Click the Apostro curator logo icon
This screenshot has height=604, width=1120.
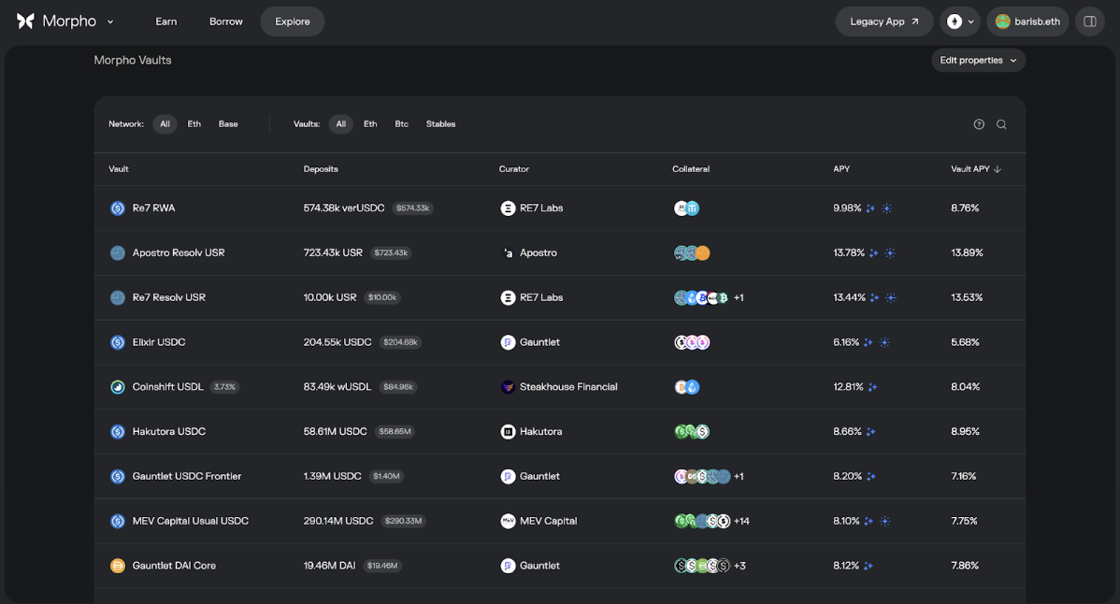(x=508, y=252)
